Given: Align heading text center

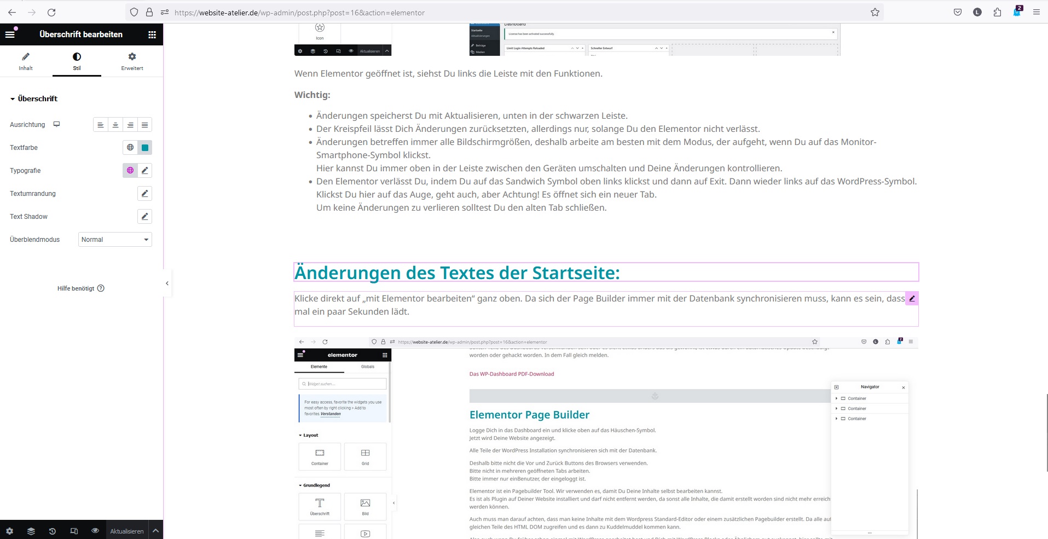Looking at the screenshot, I should 115,125.
